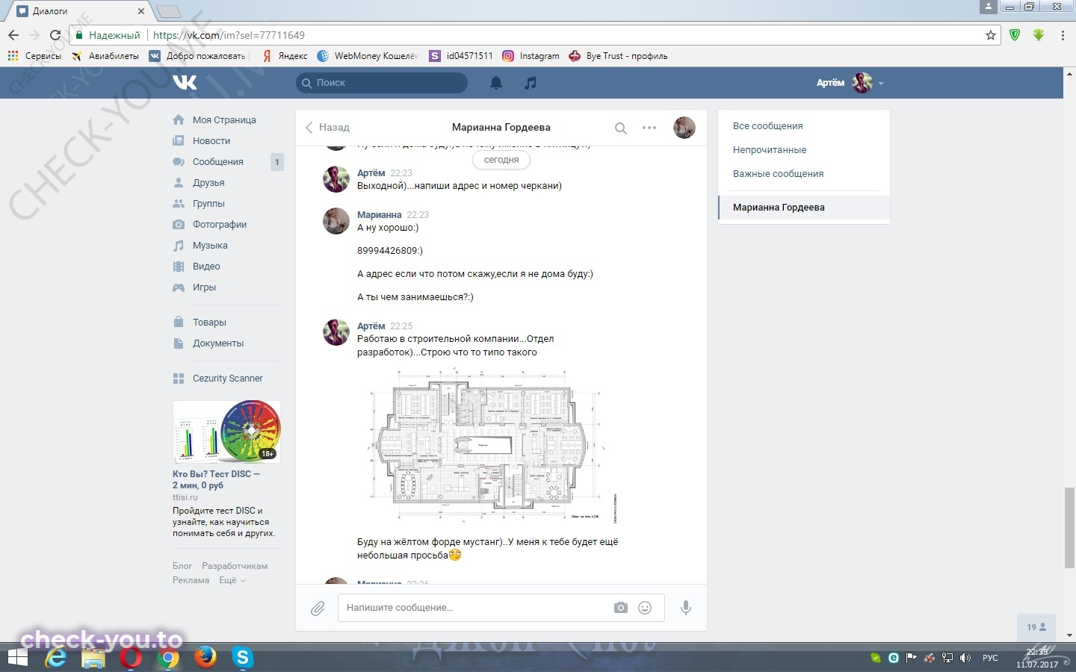Open WebMoney Кошелёк bookmark
Viewport: 1076px width, 672px height.
tap(368, 56)
